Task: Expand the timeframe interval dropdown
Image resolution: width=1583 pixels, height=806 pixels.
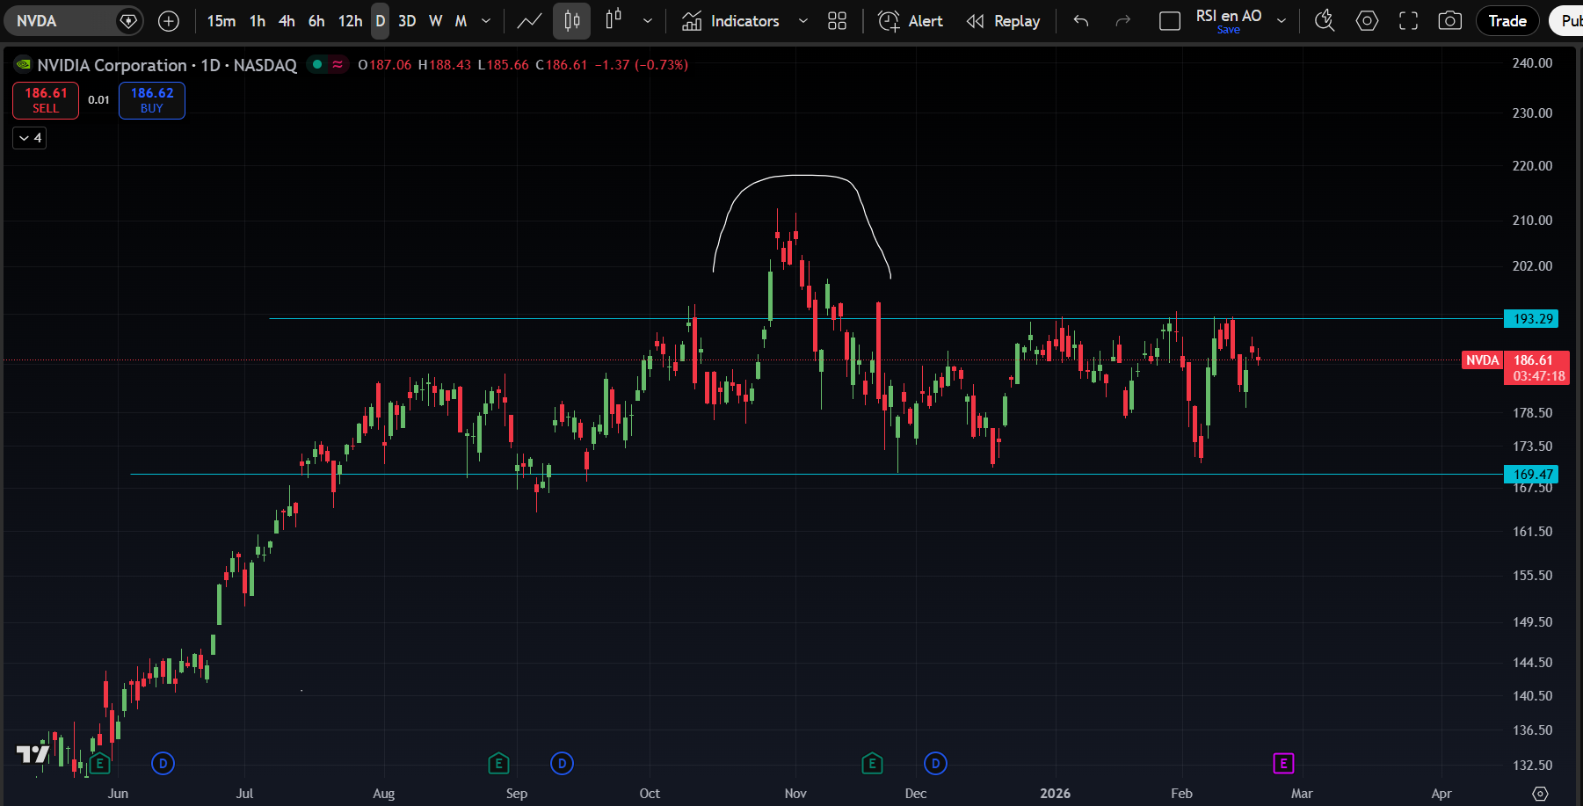Action: [486, 21]
